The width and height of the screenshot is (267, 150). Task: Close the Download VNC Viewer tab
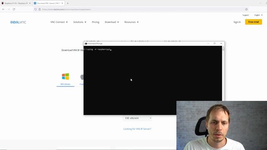[x=62, y=3]
